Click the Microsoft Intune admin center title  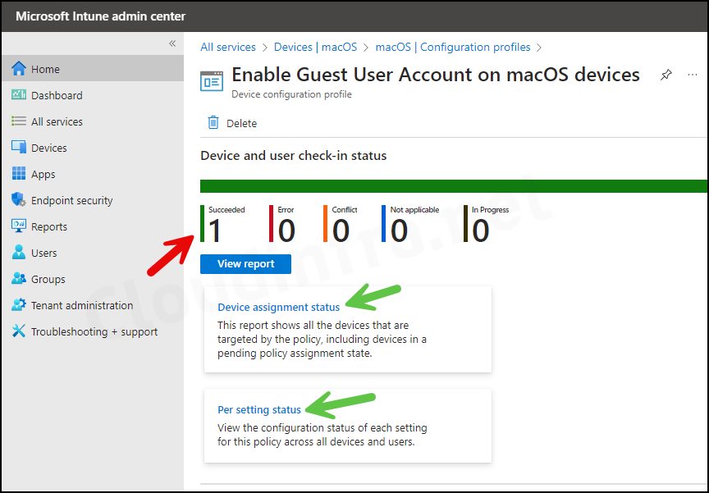pos(100,16)
